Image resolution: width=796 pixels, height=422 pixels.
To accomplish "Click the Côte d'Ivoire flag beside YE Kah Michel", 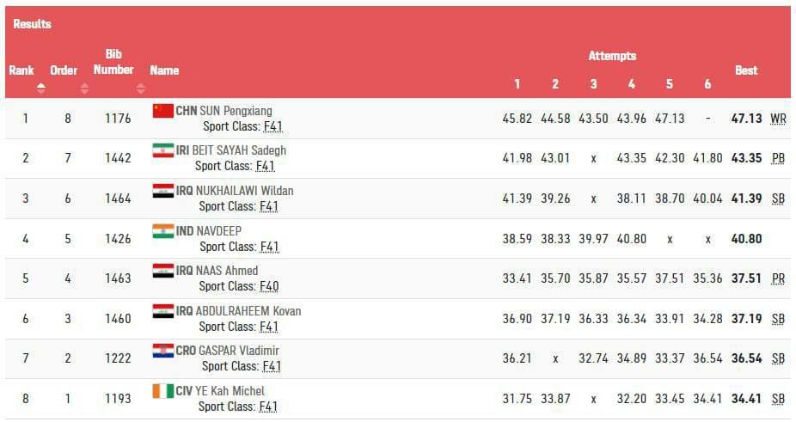I will coord(162,391).
